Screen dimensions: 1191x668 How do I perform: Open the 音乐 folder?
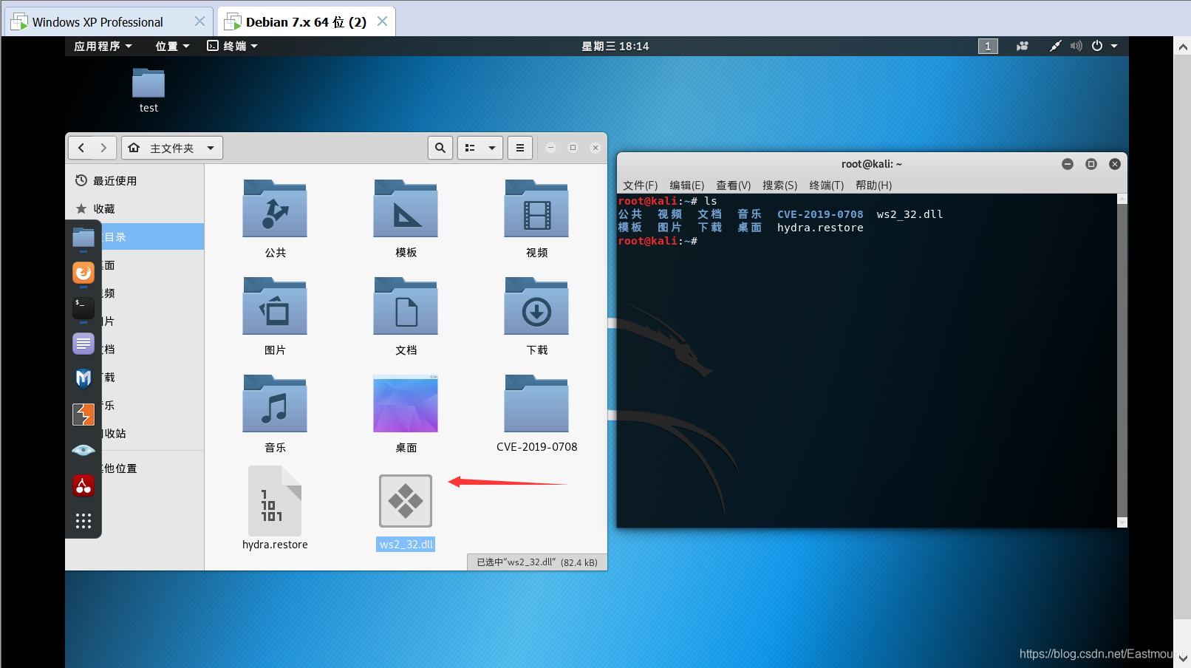pyautogui.click(x=275, y=403)
